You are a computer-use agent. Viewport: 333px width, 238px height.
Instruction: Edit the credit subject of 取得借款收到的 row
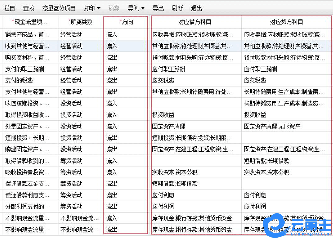pyautogui.click(x=286, y=161)
